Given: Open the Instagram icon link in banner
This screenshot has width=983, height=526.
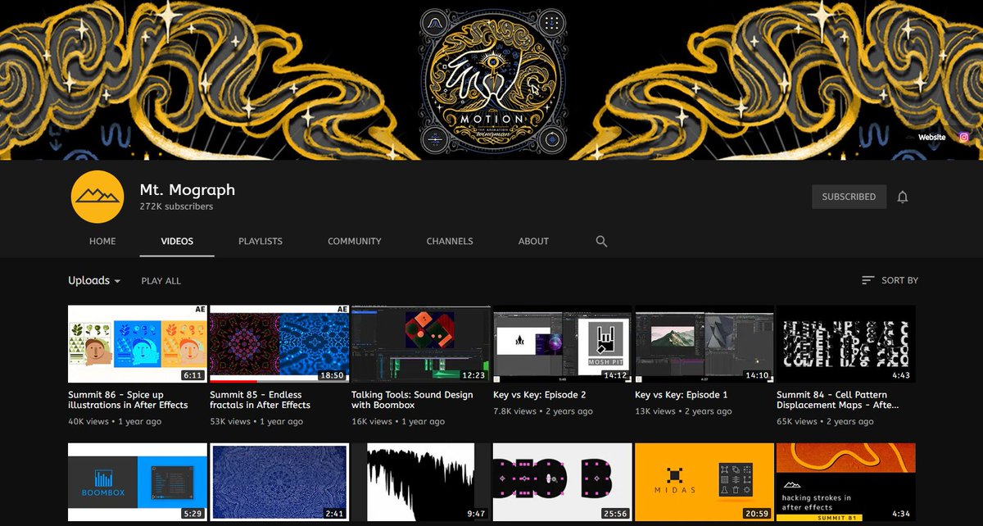Looking at the screenshot, I should 964,138.
